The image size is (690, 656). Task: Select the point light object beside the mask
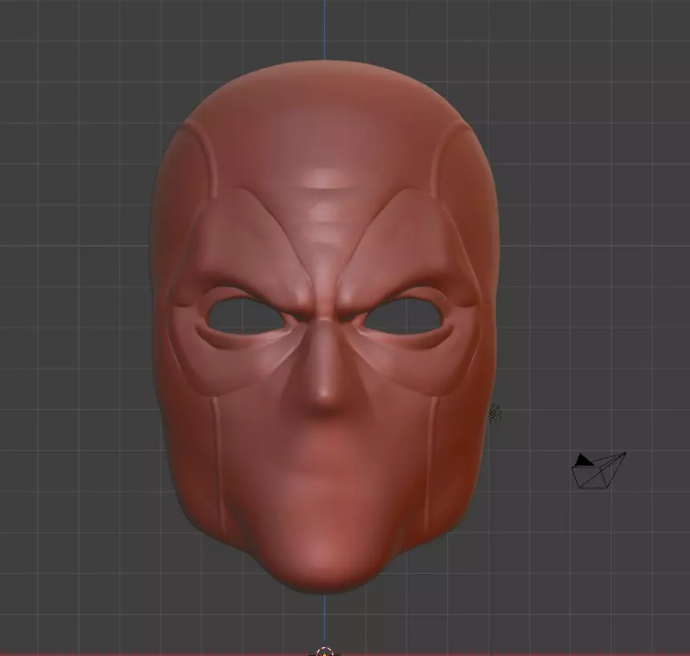tap(494, 414)
